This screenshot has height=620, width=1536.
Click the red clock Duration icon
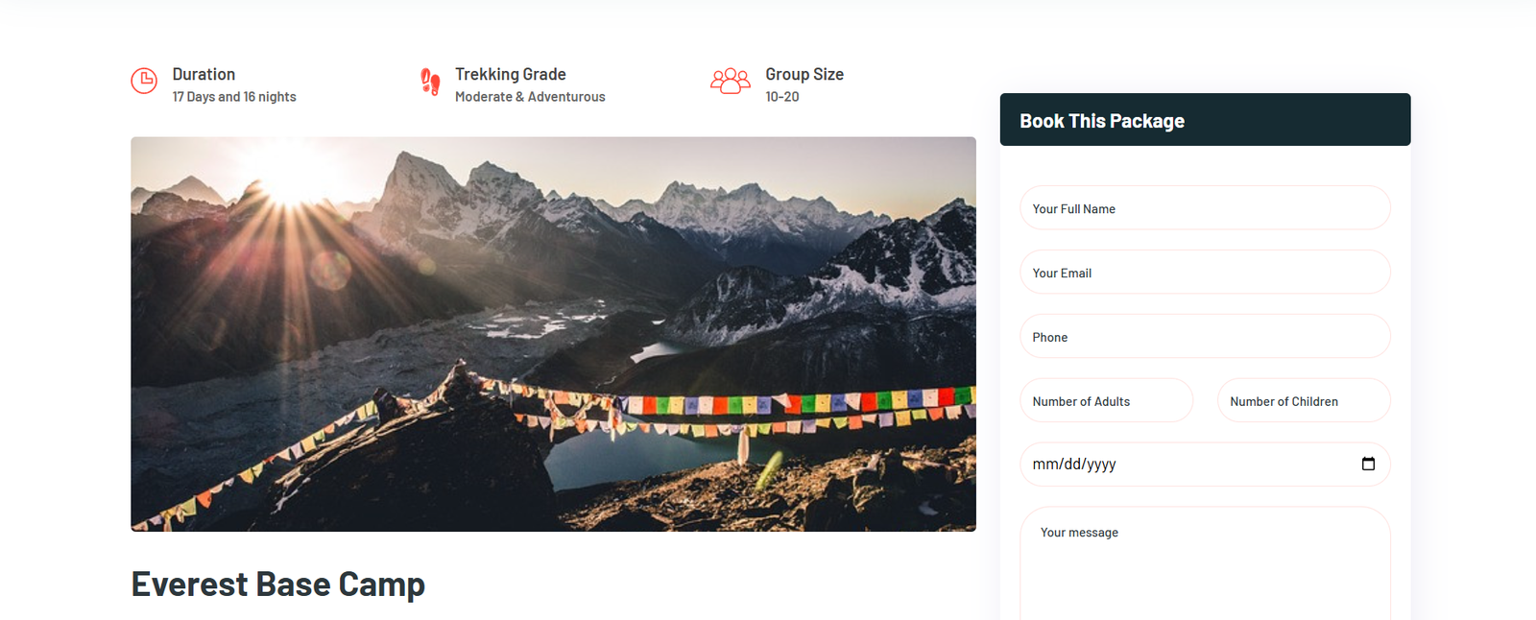[144, 83]
